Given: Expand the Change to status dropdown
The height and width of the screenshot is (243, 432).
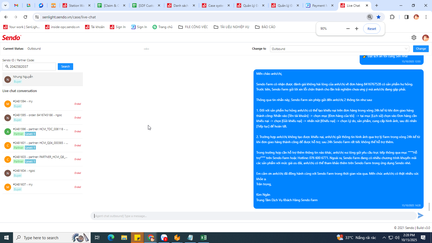Looking at the screenshot, I should [x=340, y=49].
